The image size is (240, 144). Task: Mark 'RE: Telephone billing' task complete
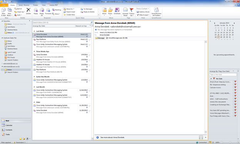235,85
